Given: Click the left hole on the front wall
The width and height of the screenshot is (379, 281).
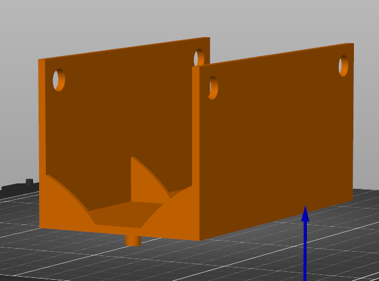Looking at the screenshot, I should point(213,88).
